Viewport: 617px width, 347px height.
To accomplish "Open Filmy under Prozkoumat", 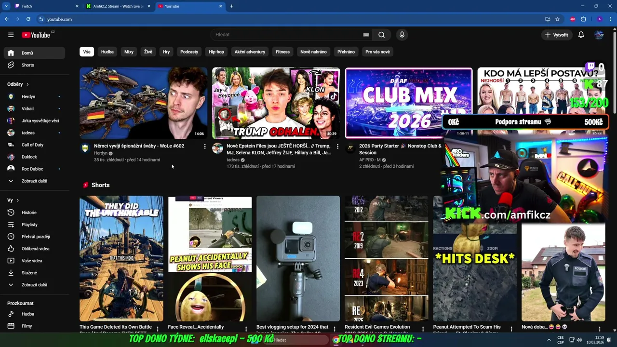I will (x=34, y=326).
